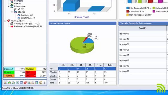The width and height of the screenshot is (168, 95).
Task: Select the Ad-Hoc row header in device table
Action: (x=54, y=79)
